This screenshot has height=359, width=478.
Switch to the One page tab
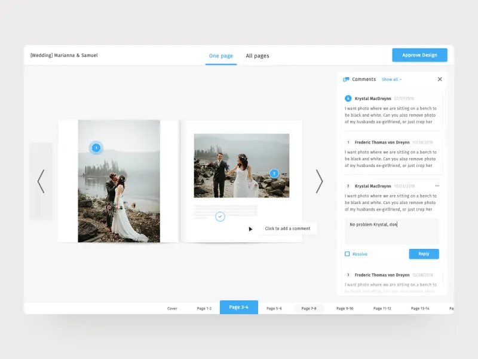coord(221,56)
